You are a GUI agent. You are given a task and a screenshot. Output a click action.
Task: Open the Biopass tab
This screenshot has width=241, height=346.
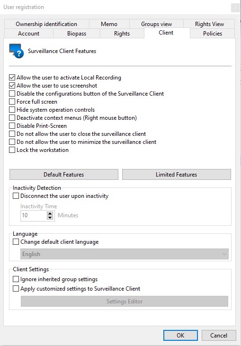77,34
